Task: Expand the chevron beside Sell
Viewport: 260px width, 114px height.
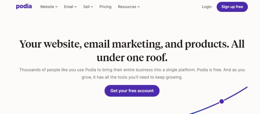Action: (92, 7)
